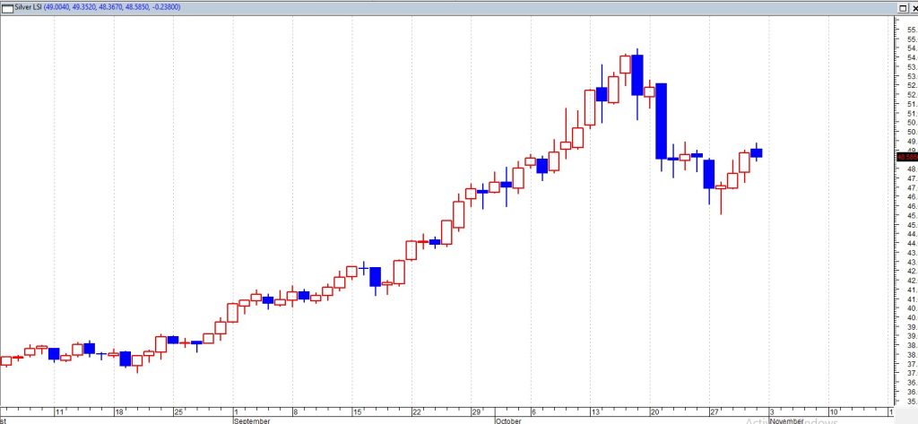Click the September label on the date axis

tap(251, 420)
